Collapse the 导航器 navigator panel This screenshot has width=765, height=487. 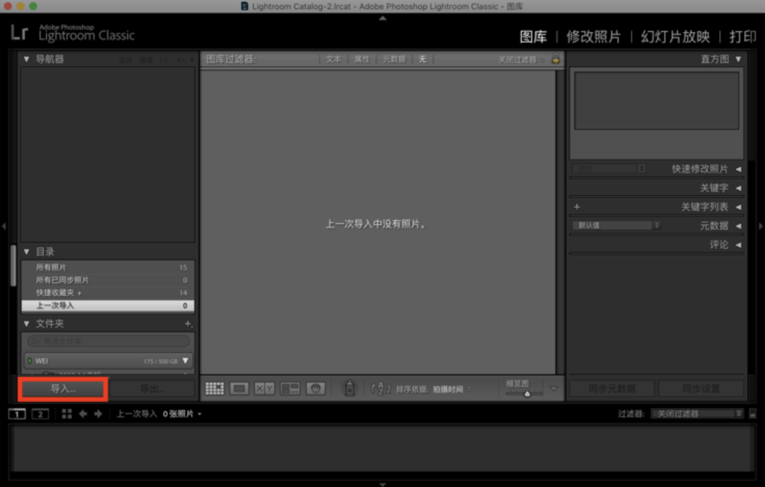click(27, 60)
